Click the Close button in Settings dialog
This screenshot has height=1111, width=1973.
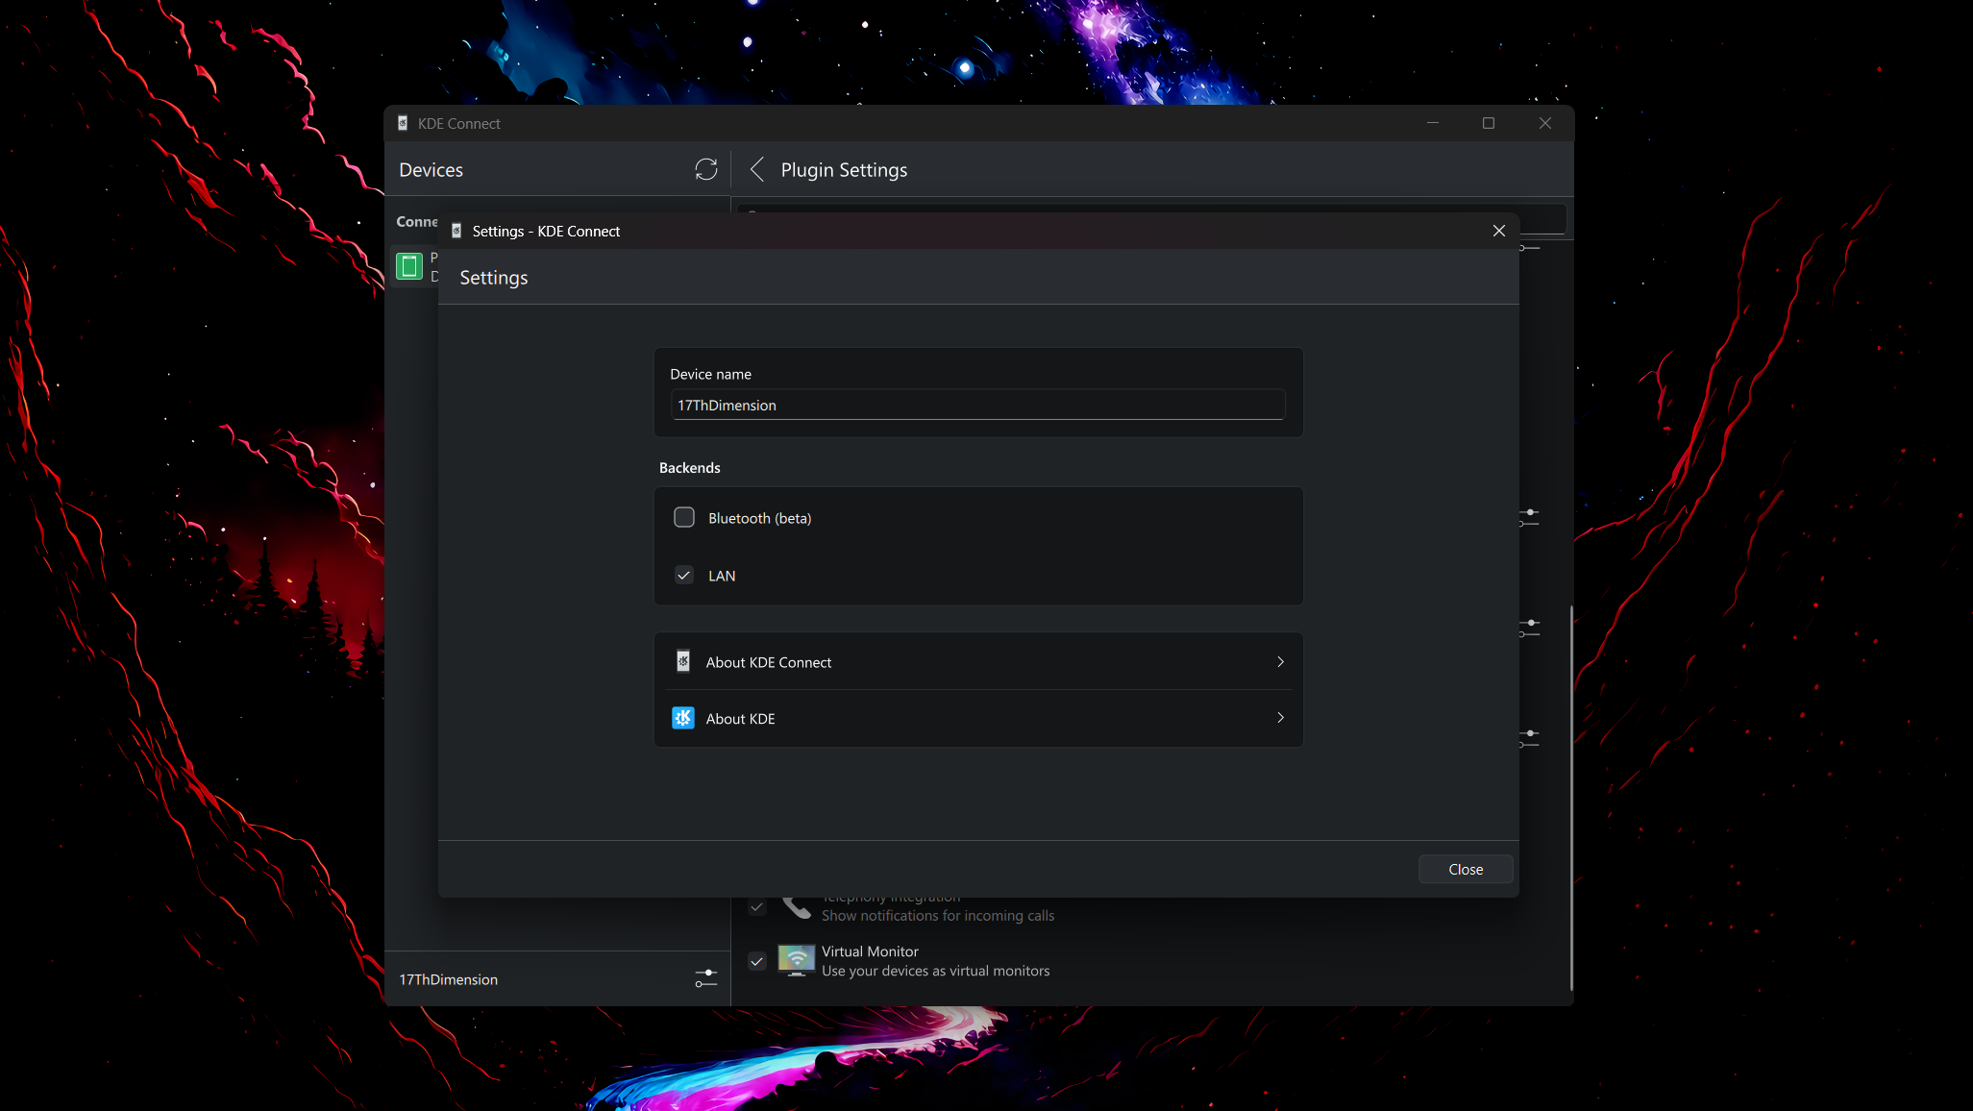1466,869
